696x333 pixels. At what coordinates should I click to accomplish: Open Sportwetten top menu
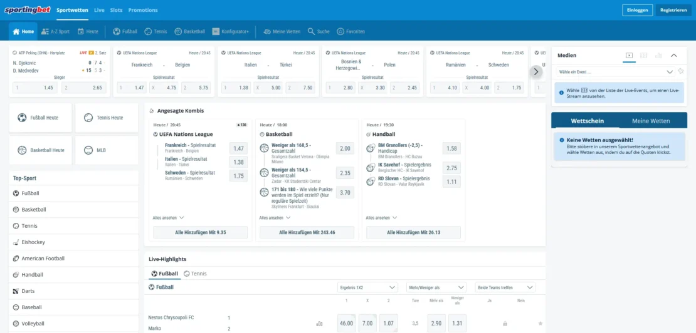click(x=72, y=10)
